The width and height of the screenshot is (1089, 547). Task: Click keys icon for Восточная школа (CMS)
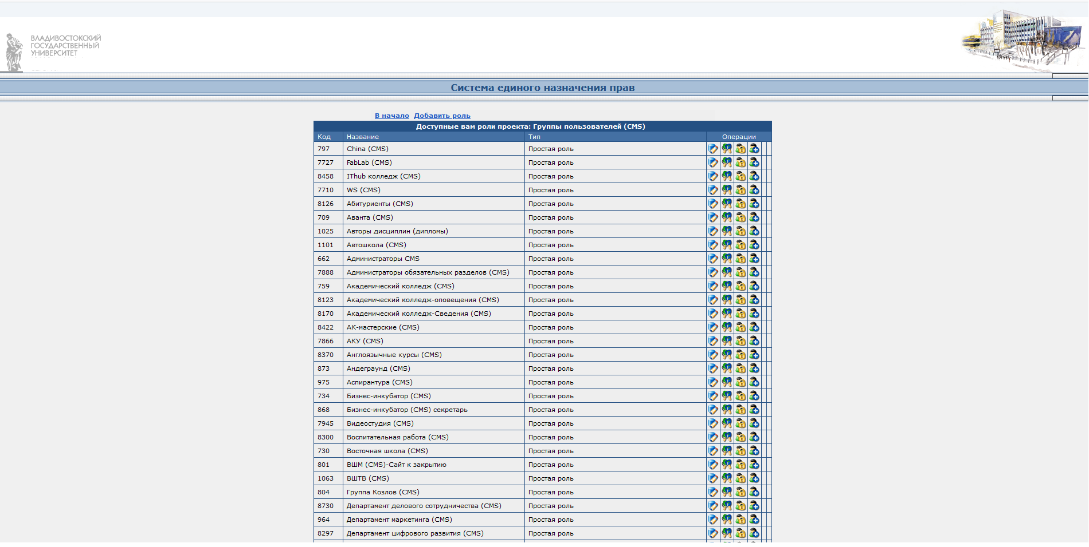[727, 451]
